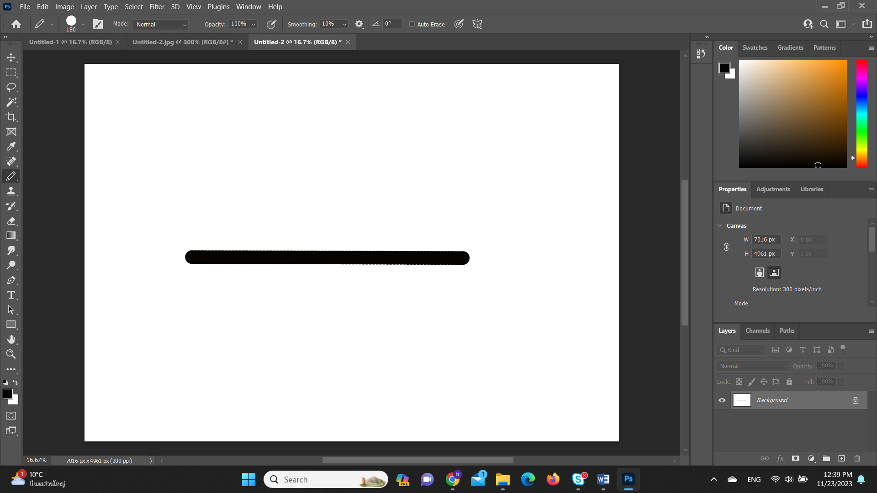Select the History Brush tool

point(11,206)
